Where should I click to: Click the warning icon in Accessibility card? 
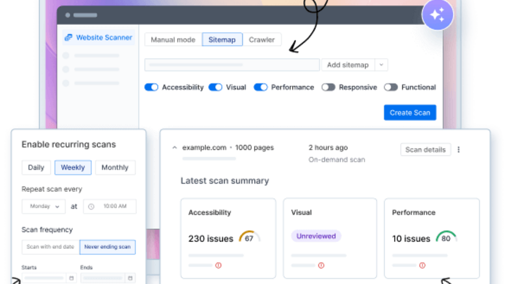pos(218,265)
